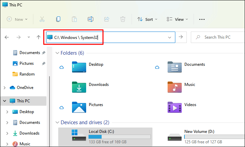Expand Documents node under This PC
The image size is (245, 147).
coord(7,122)
